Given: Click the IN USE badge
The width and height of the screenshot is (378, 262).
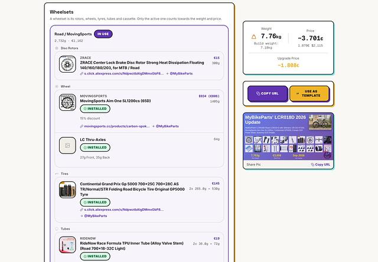Looking at the screenshot, I should (x=103, y=34).
